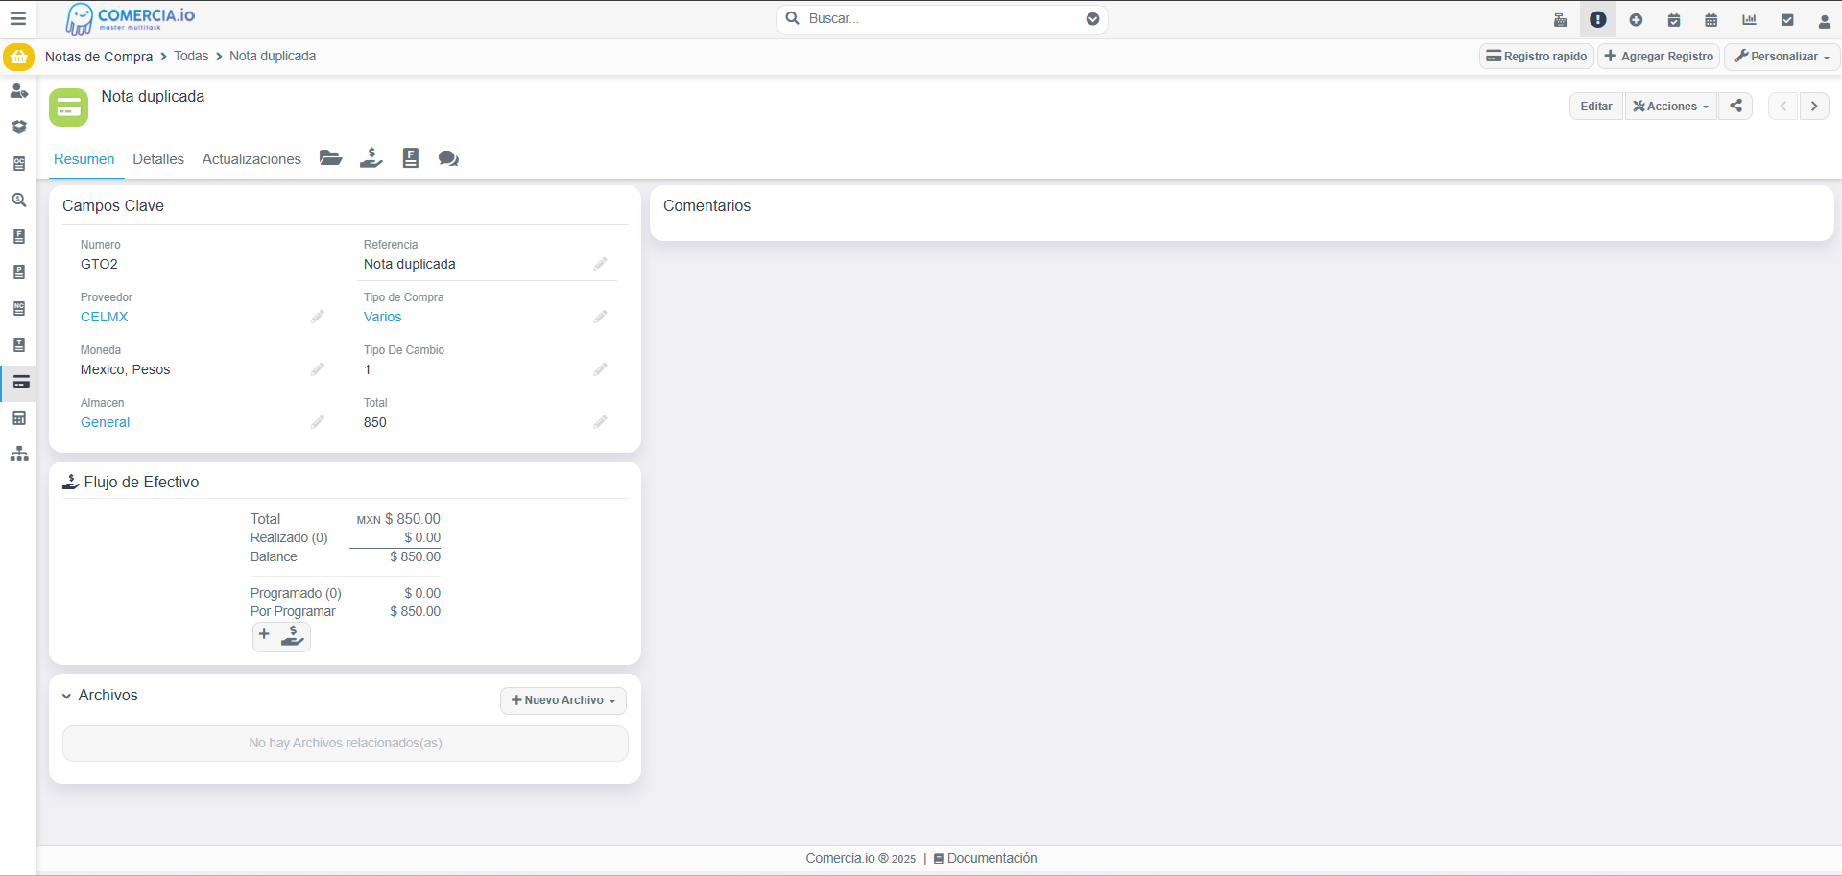
Task: Edit the Tipo De Cambio pencil
Action: coord(601,369)
